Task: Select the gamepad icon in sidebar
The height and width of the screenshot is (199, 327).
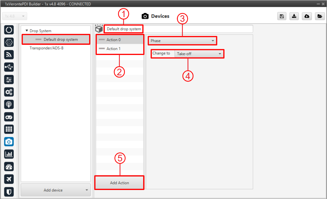Action: [9, 117]
